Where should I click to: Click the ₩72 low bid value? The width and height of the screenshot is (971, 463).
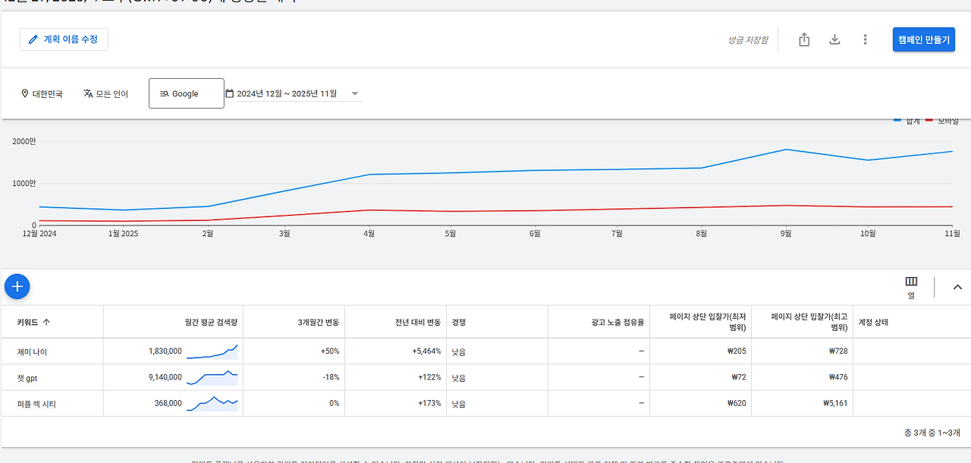[x=740, y=377]
